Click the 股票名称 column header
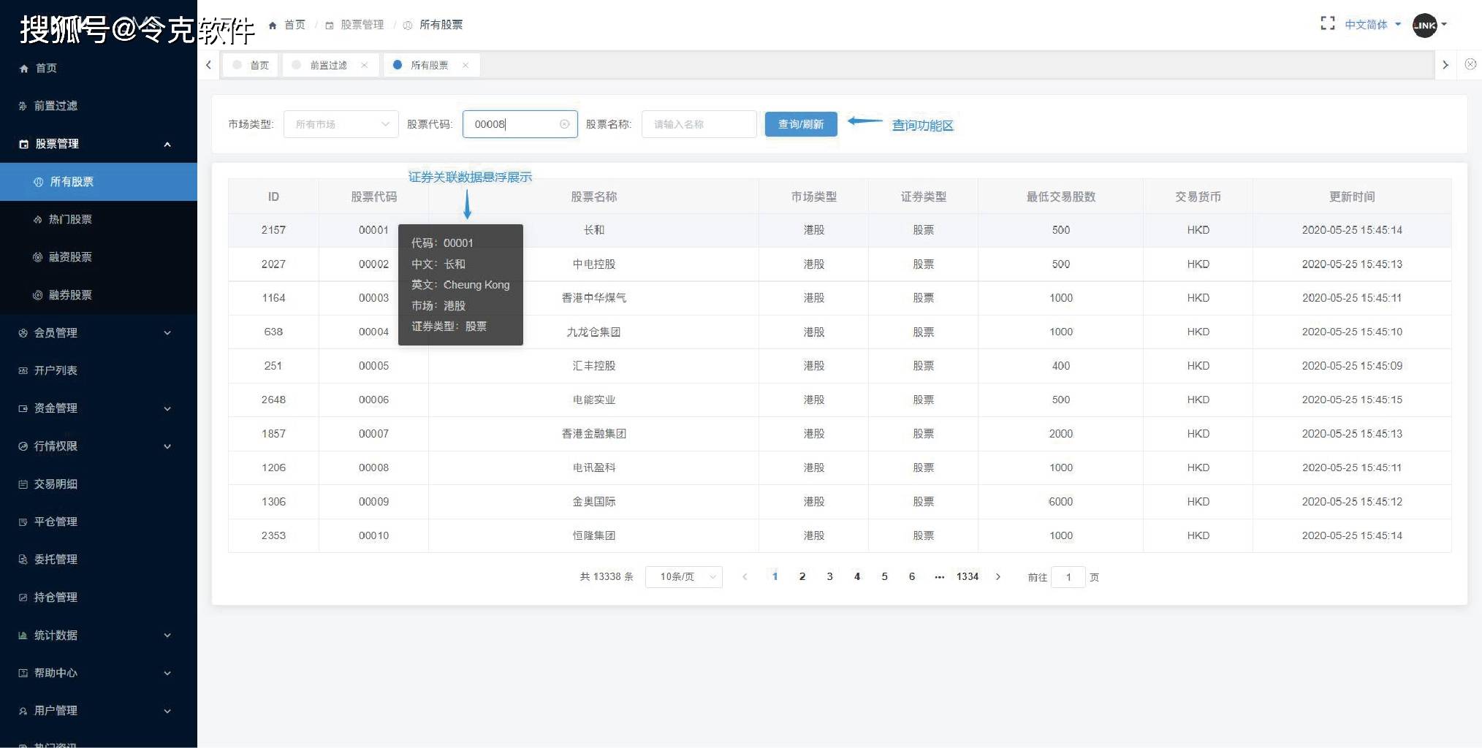Screen dimensions: 1482x748 coord(594,196)
